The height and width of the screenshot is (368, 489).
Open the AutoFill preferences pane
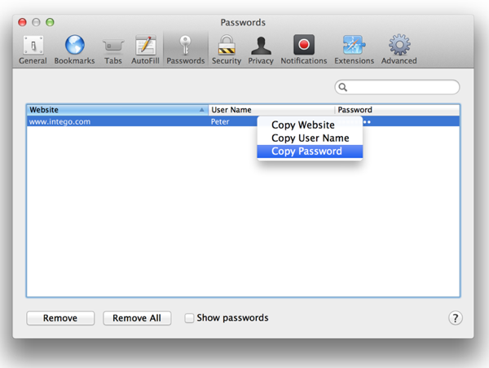(x=145, y=50)
